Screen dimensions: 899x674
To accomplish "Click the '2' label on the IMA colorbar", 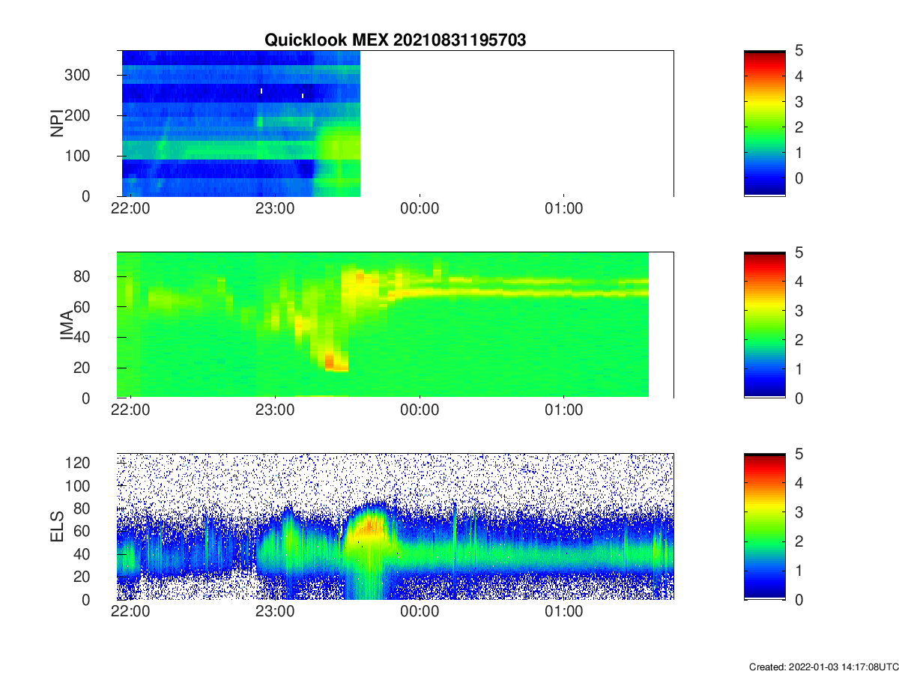I will [x=799, y=340].
